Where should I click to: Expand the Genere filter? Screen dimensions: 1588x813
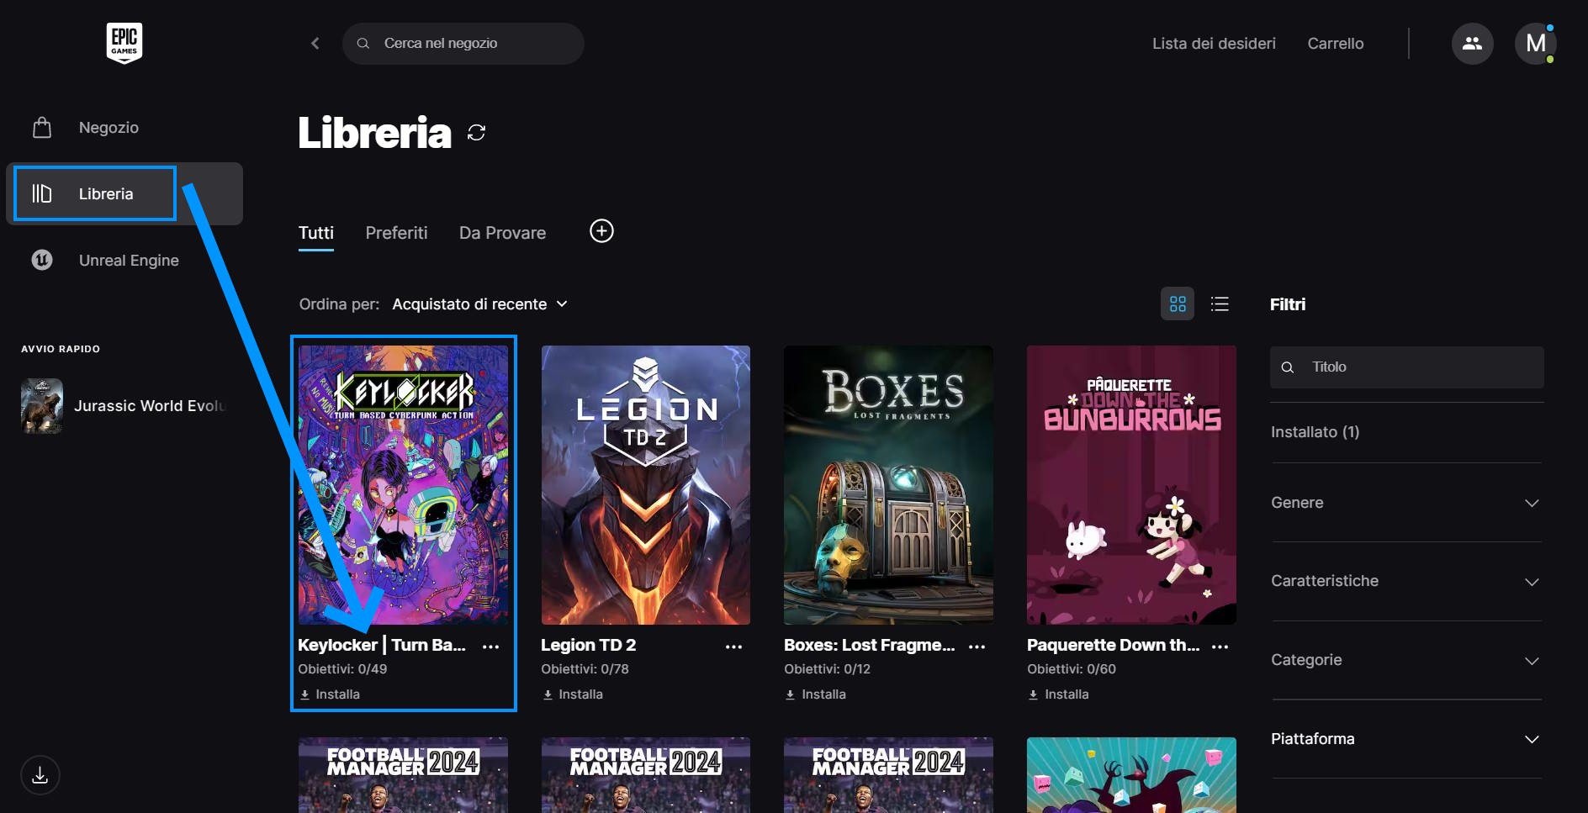click(1406, 502)
